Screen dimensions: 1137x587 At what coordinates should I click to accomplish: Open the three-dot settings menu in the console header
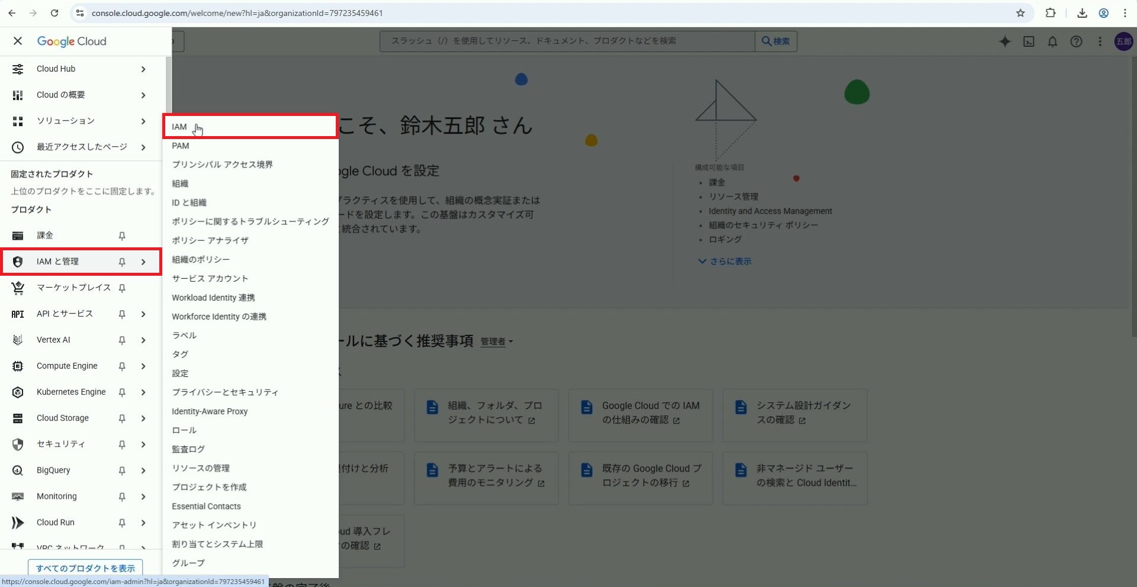point(1100,41)
